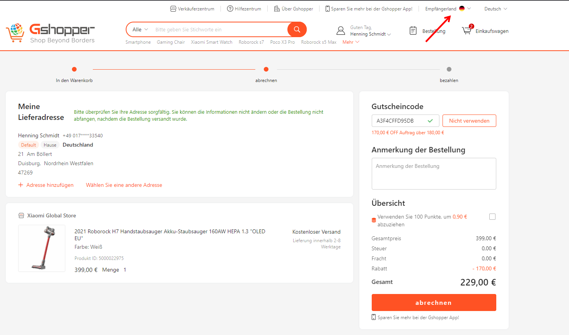569x335 pixels.
Task: Click '170,00 € OFF Auftrag über 180,00 €'
Action: coord(408,133)
